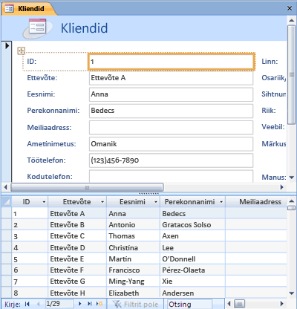Click the form scroll down arrow
Viewport: 297px width, 309px height.
(291, 178)
